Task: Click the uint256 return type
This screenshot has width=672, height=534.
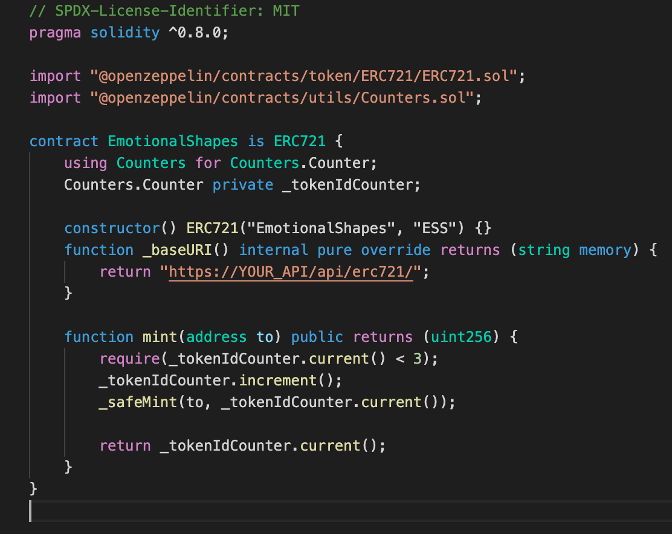Action: tap(461, 337)
